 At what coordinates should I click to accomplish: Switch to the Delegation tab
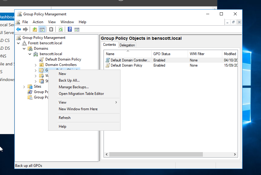coord(127,45)
